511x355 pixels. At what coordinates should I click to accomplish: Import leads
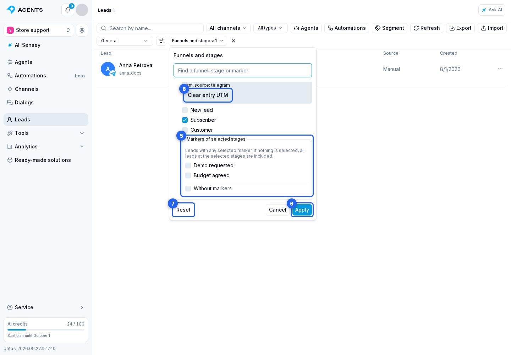pyautogui.click(x=492, y=28)
